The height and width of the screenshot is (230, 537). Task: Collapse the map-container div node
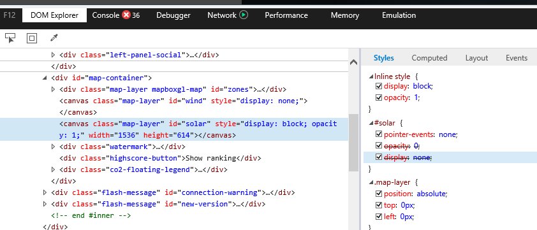pos(45,78)
